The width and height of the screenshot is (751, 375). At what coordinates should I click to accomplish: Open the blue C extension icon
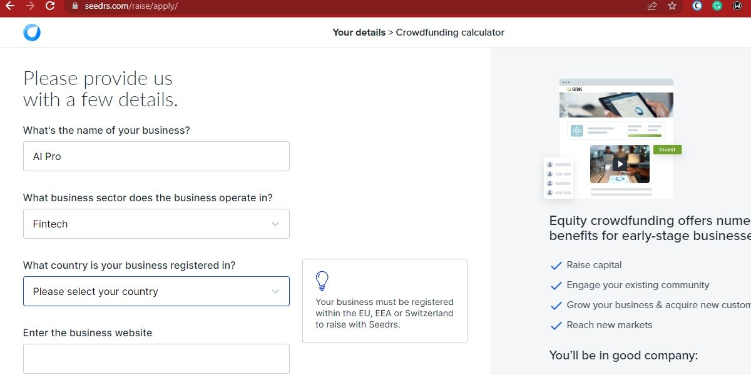click(x=697, y=6)
